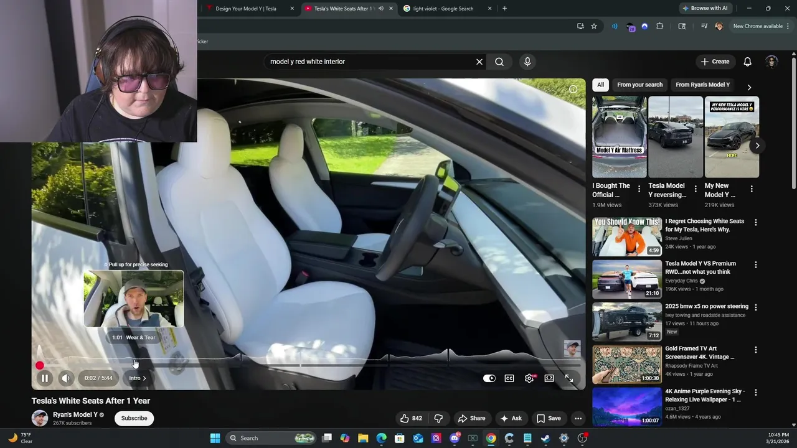The width and height of the screenshot is (797, 448).
Task: Open the 2025 bmw x5 thumbnail
Action: [x=627, y=322]
